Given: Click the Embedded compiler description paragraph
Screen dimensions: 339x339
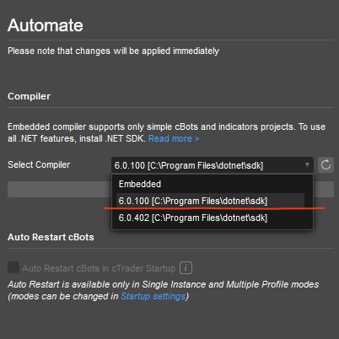Looking at the screenshot, I should click(166, 132).
